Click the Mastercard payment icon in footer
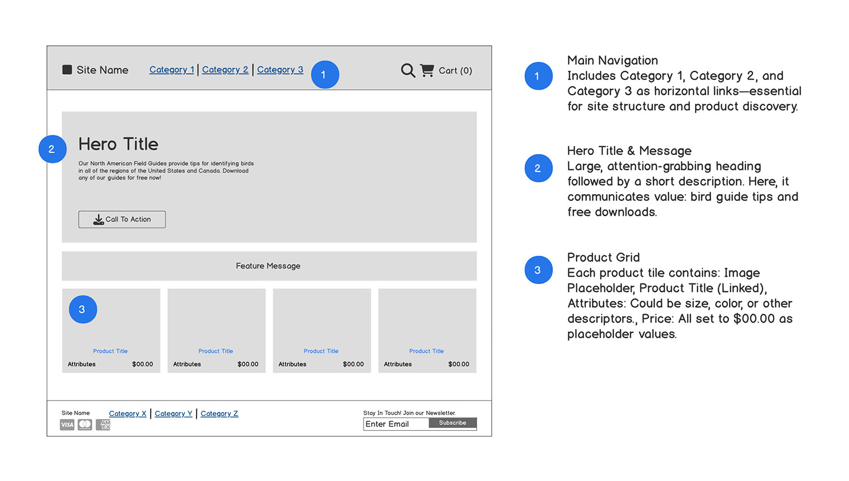Viewport: 849px width, 481px height. tap(85, 424)
